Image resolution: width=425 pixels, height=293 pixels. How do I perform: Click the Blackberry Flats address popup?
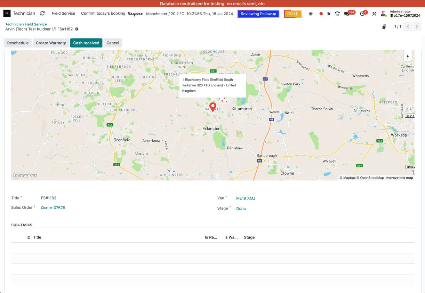point(213,85)
